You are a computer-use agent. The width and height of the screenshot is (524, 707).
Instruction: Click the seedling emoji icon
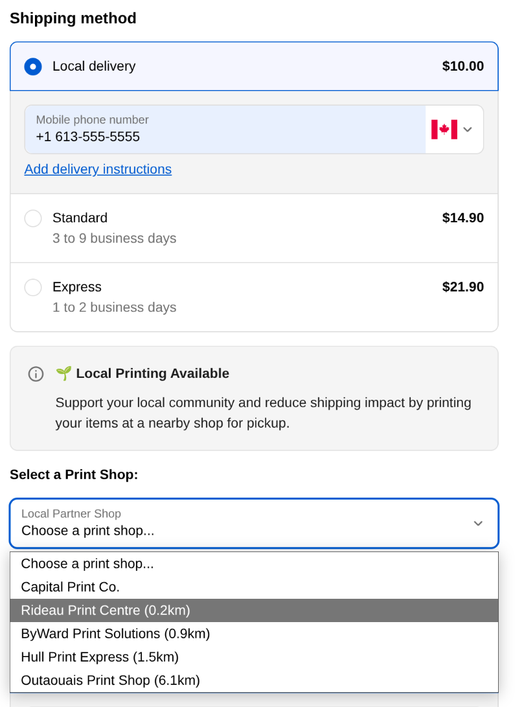63,373
